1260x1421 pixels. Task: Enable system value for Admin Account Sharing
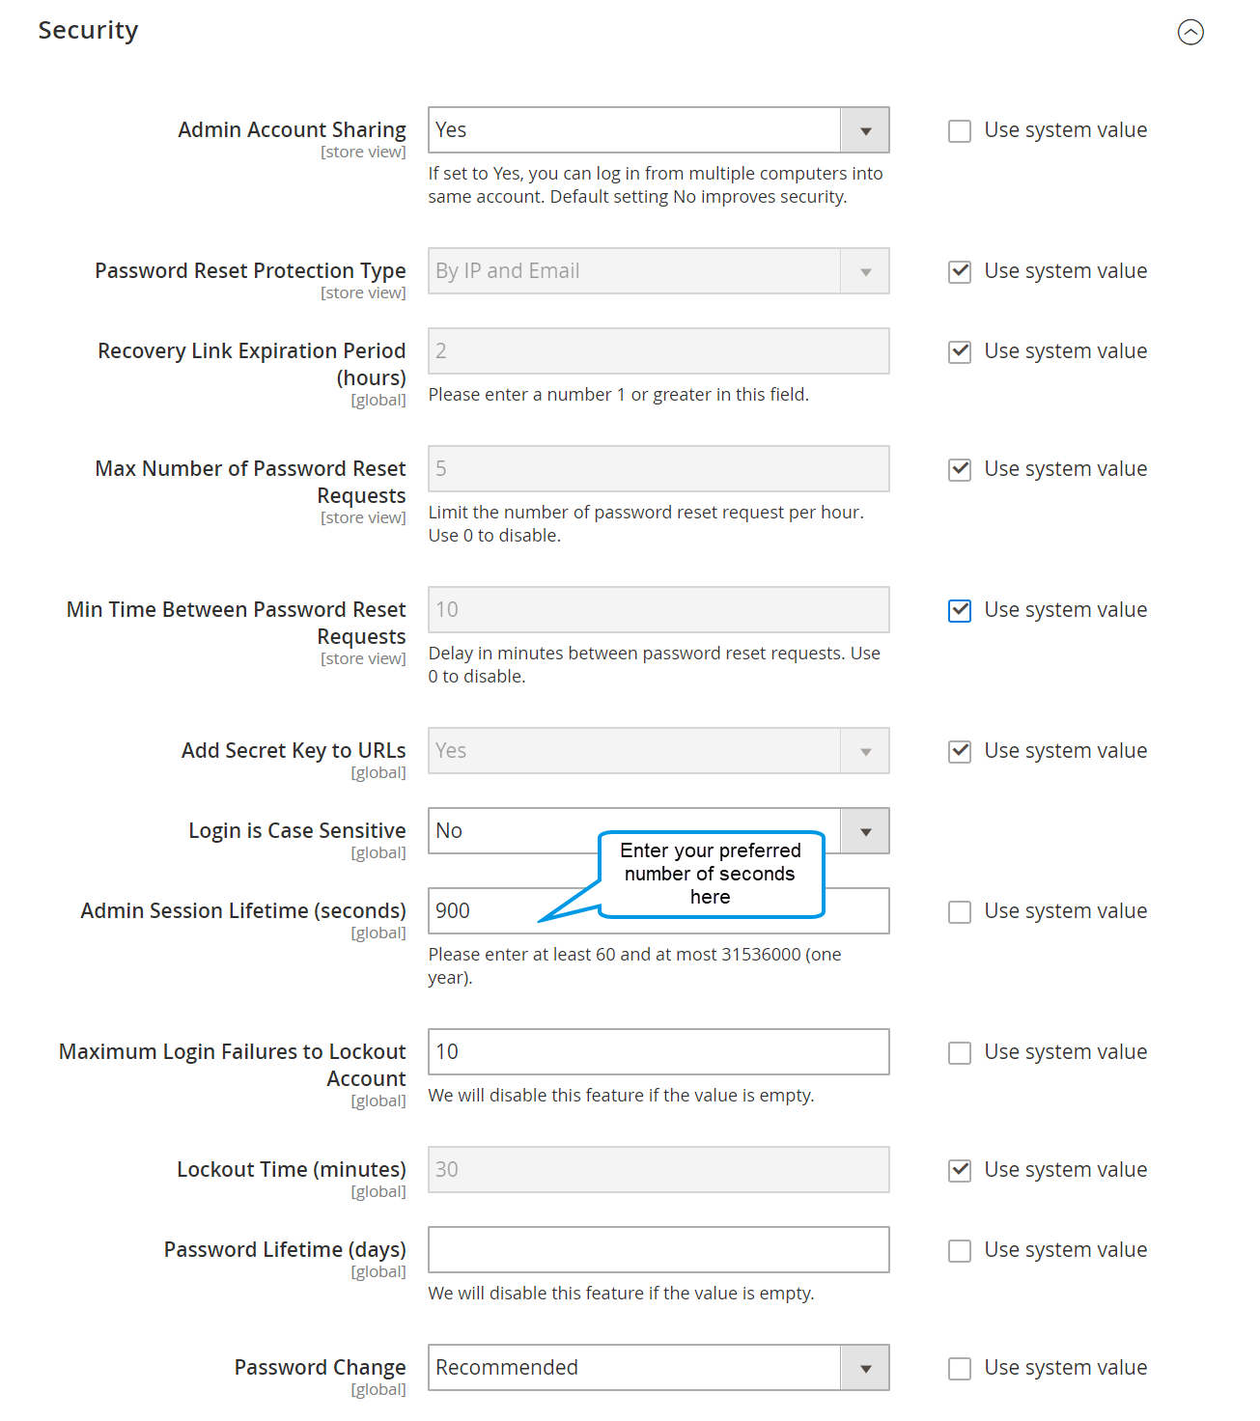click(960, 131)
